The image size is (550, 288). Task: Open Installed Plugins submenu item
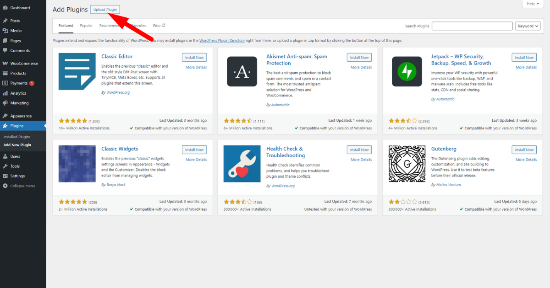17,137
